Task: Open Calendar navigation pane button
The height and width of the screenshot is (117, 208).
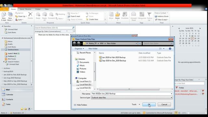Action: [x=17, y=95]
